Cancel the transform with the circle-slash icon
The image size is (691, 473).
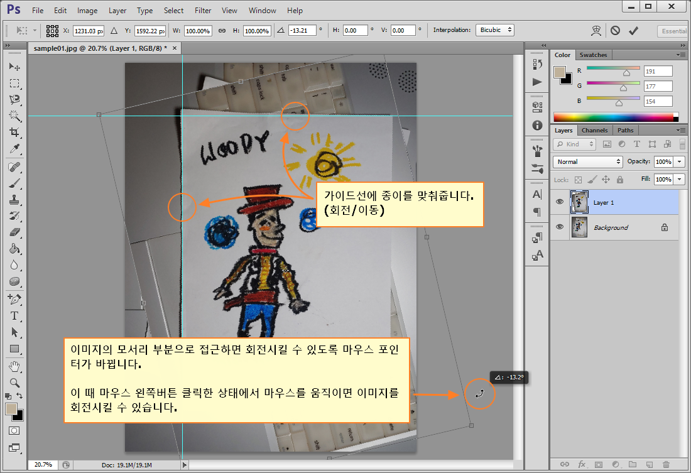tap(615, 30)
